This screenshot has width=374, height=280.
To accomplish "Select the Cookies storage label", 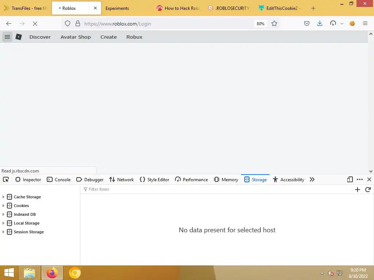I will coord(21,206).
